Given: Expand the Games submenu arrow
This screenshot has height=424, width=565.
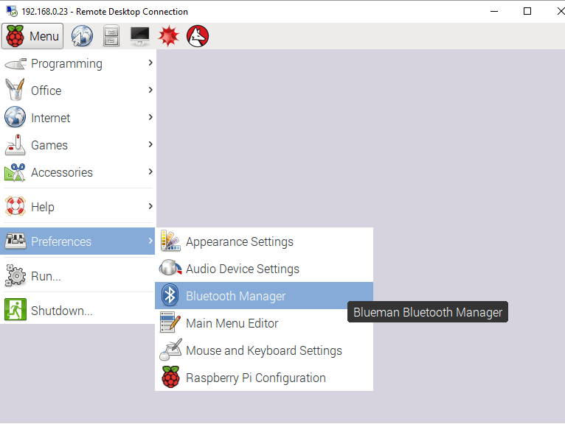Looking at the screenshot, I should click(x=150, y=145).
